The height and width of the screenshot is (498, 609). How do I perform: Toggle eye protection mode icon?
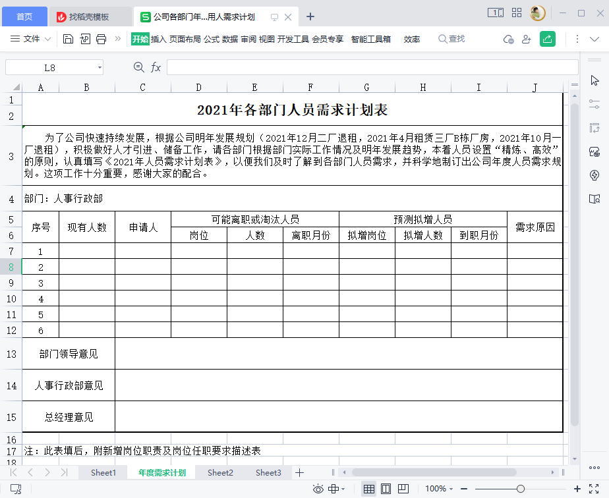pyautogui.click(x=318, y=489)
